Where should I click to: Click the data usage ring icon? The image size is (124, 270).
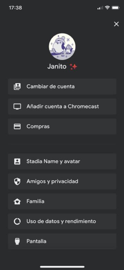tap(17, 222)
